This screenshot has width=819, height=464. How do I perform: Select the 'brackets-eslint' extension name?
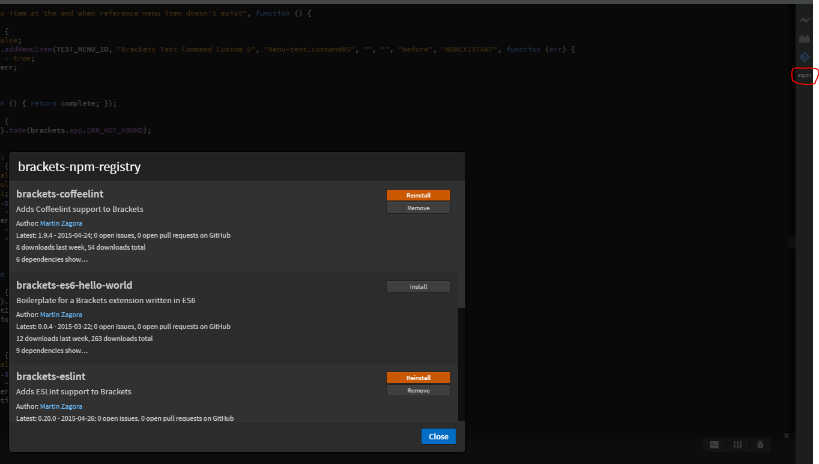tap(51, 376)
